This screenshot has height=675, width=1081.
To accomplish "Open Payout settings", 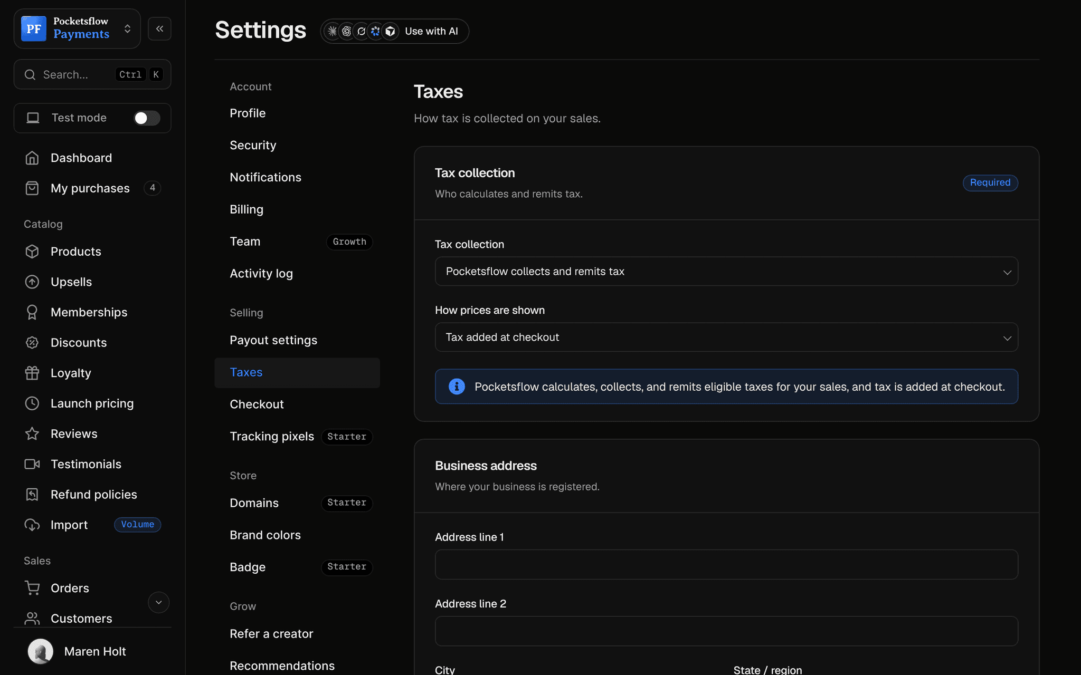I will (x=297, y=340).
